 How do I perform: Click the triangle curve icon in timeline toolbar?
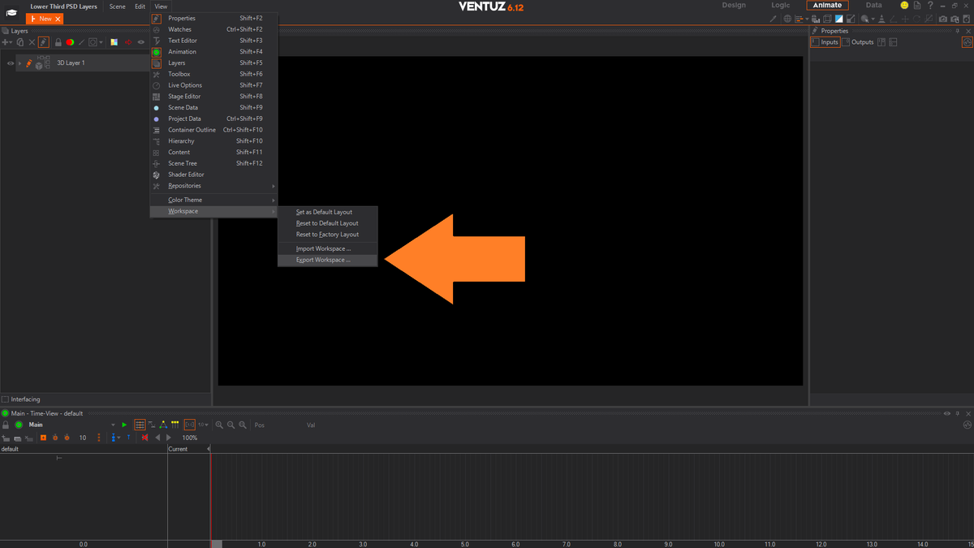pyautogui.click(x=163, y=425)
